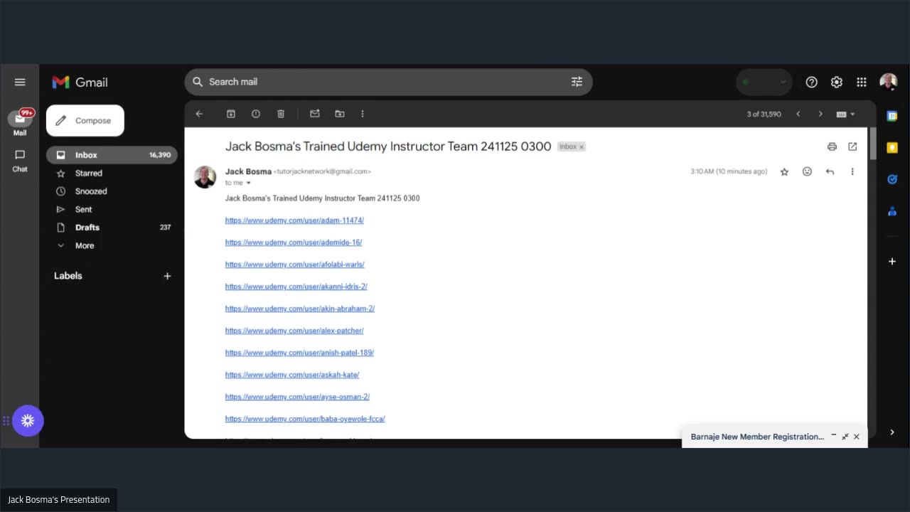Open the afolabi-waris Udemy link
The width and height of the screenshot is (910, 512).
(x=295, y=265)
